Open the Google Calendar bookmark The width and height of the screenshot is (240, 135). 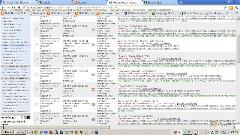[x=191, y=13]
